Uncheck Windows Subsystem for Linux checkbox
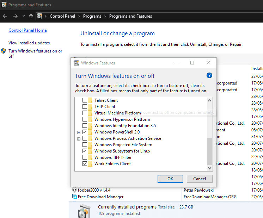Screen dimensions: 263x218 pyautogui.click(x=85, y=151)
